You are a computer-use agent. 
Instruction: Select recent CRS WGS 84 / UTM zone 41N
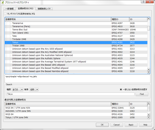(x=76, y=108)
